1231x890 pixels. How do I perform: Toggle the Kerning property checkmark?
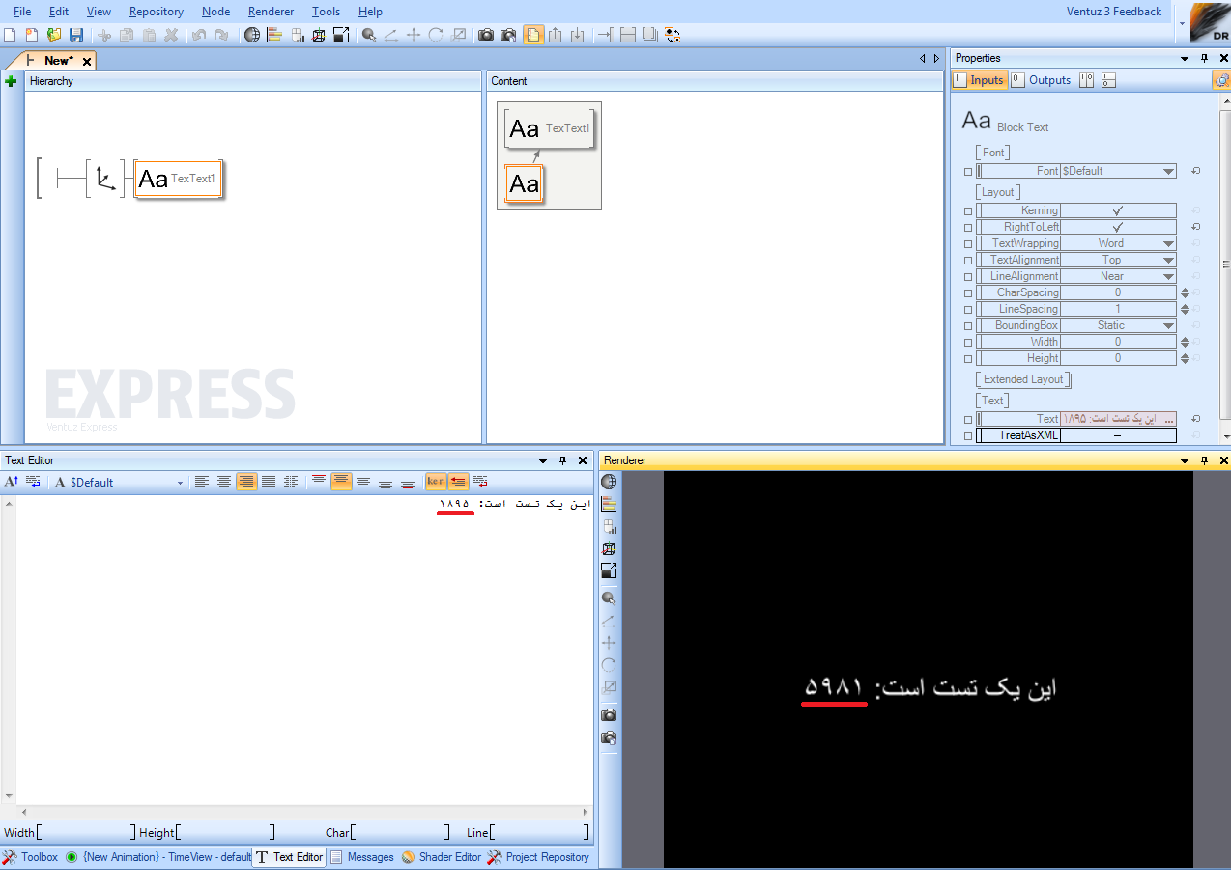click(1118, 210)
